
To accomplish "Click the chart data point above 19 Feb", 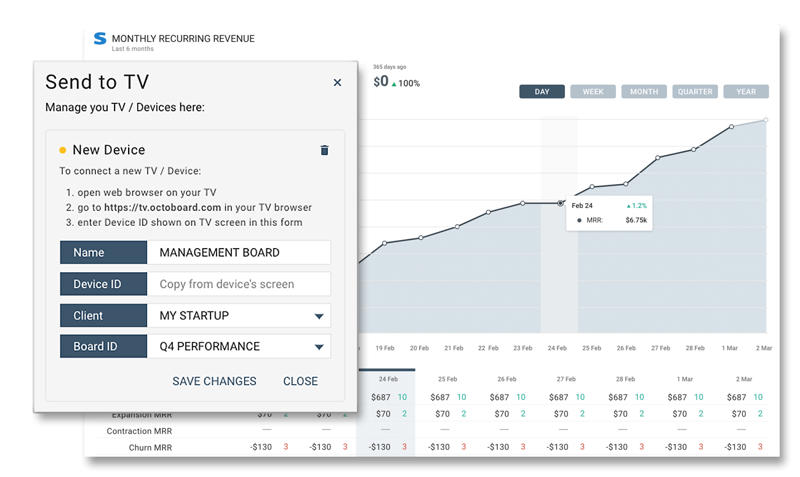I will point(385,243).
